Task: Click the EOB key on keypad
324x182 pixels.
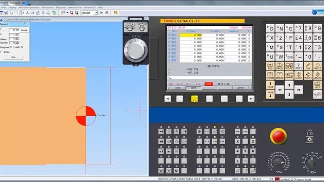Action: pos(289,57)
